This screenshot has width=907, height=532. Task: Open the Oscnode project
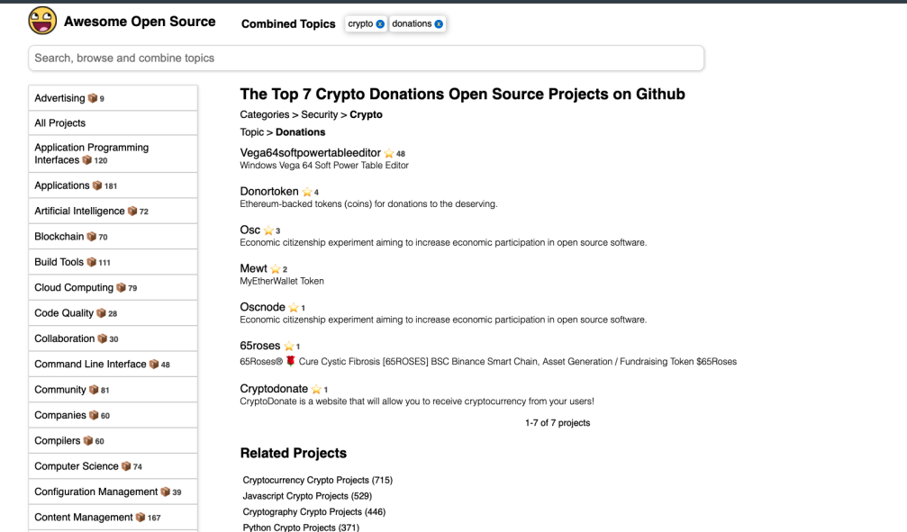[263, 307]
